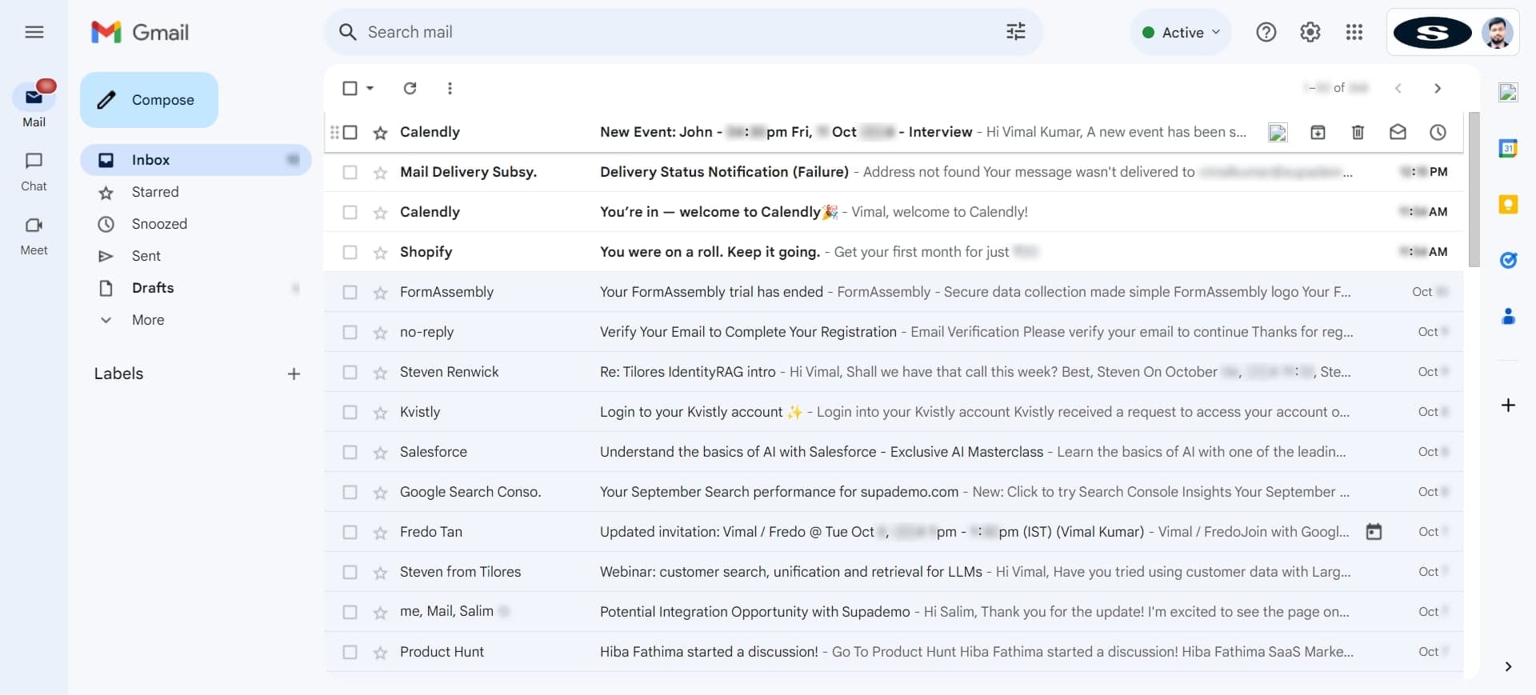Delete the hovered Calendly email with trash icon
Viewport: 1536px width, 695px height.
pyautogui.click(x=1358, y=132)
